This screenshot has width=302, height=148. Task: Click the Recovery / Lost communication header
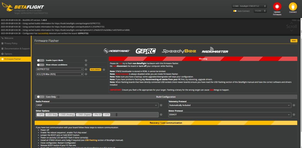166,123
